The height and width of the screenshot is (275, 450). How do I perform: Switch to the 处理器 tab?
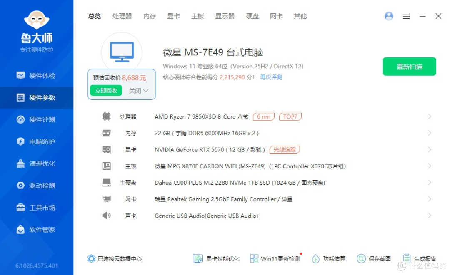tap(122, 16)
